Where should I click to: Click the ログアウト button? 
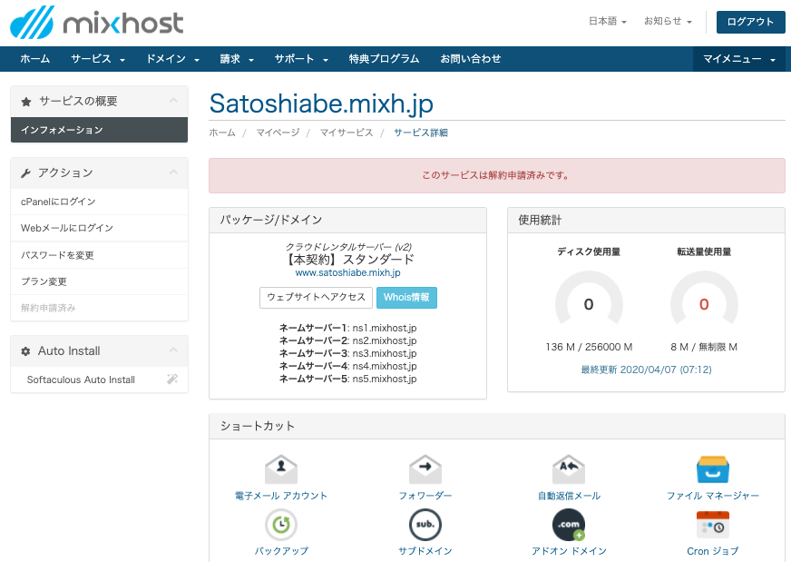tap(751, 22)
